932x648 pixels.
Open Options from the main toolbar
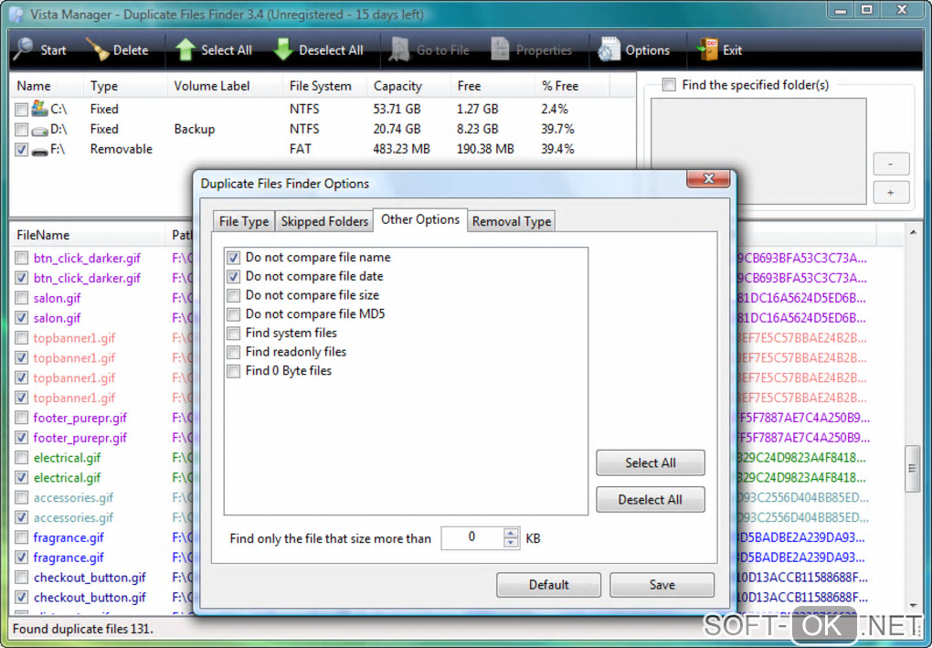coord(633,50)
